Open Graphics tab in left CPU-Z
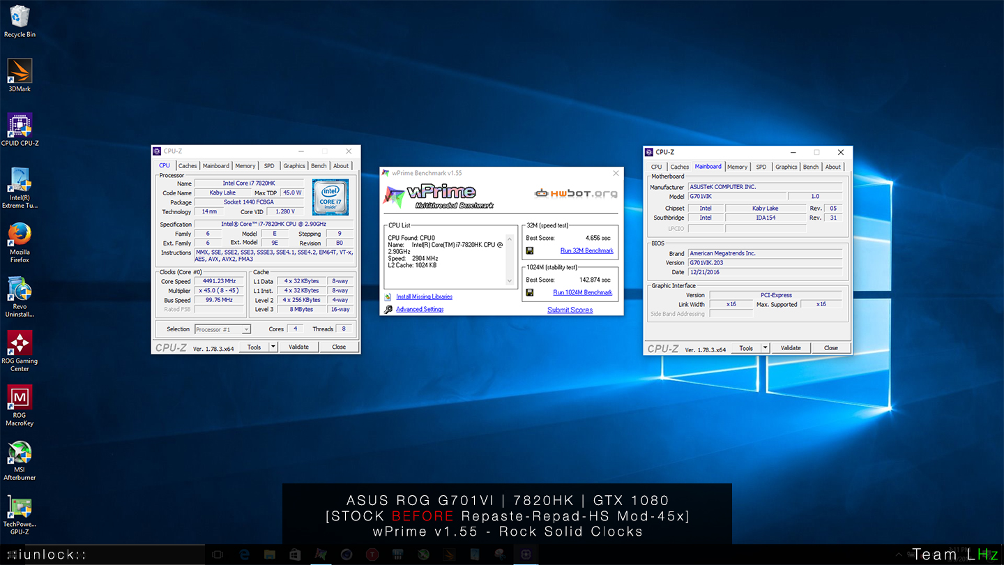The image size is (1004, 565). pyautogui.click(x=294, y=166)
